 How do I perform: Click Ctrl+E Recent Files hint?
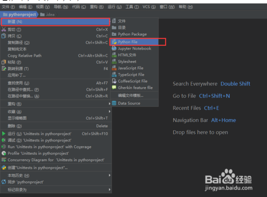pos(211,108)
